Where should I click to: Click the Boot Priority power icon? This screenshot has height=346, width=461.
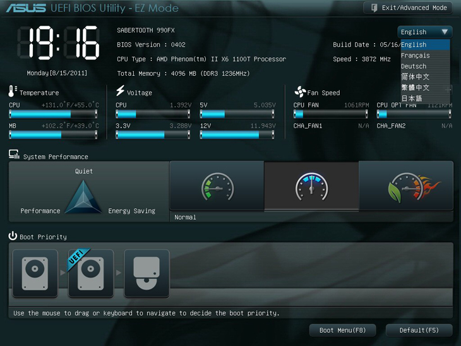[13, 236]
